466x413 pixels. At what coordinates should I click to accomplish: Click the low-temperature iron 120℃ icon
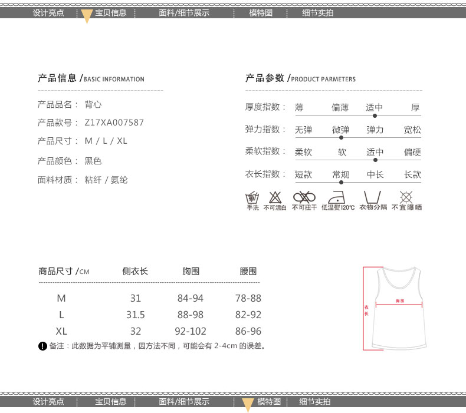point(338,197)
